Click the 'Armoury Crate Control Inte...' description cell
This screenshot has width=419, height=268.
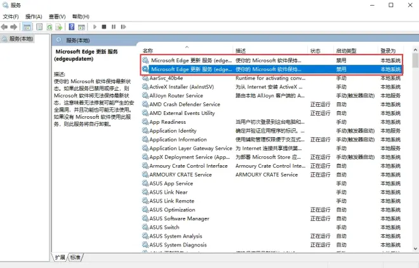pyautogui.click(x=270, y=166)
